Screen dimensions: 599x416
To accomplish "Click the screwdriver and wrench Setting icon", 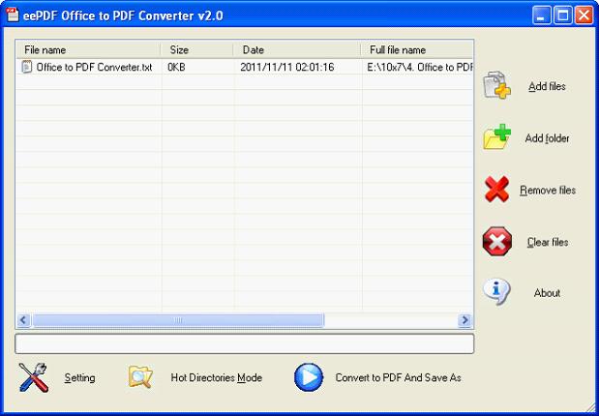I will pos(34,377).
